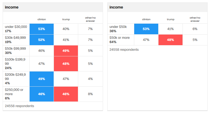This screenshot has width=210, height=114.
Task: Click the "income" title of right table
Action: click(116, 7)
